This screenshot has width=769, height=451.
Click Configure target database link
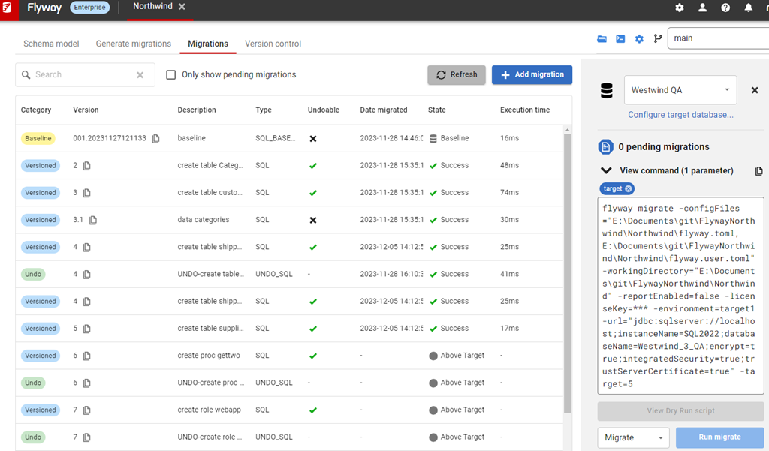(680, 115)
